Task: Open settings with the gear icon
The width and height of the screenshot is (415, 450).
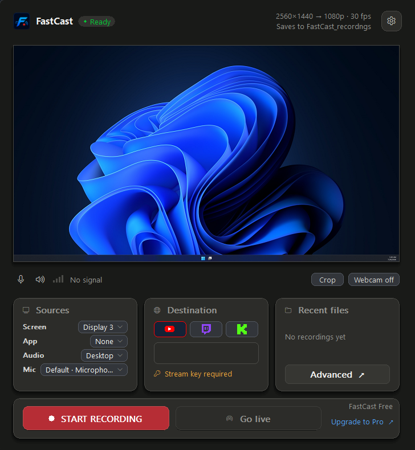Action: (391, 21)
